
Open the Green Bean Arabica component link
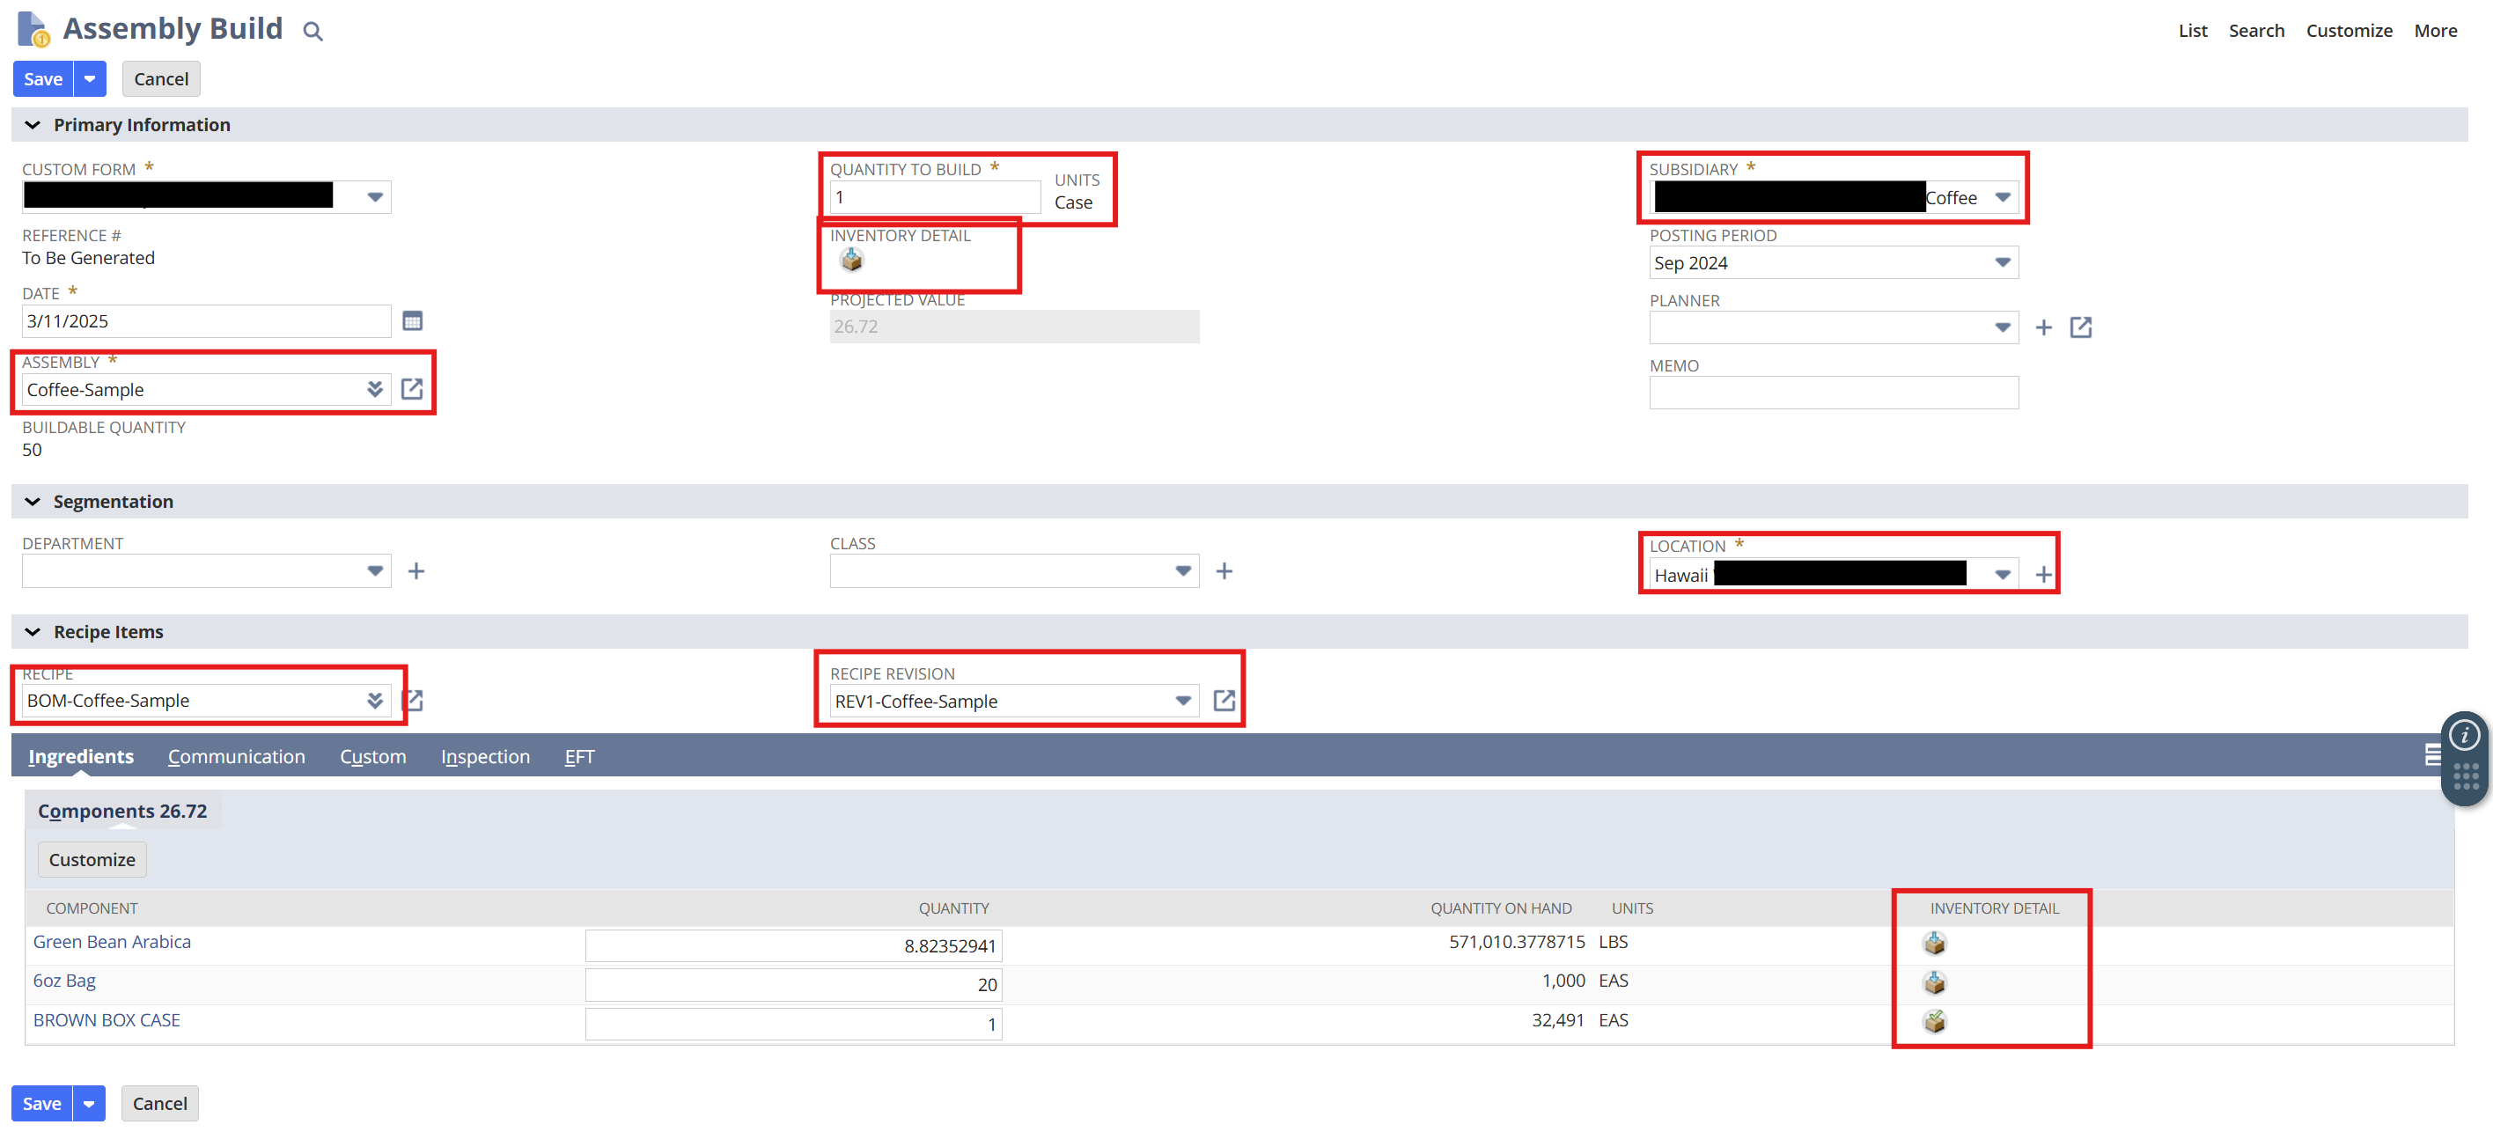click(x=113, y=941)
